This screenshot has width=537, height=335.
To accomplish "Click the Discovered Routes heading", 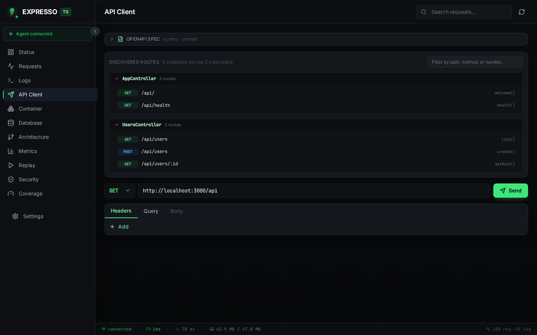I will pos(134,62).
